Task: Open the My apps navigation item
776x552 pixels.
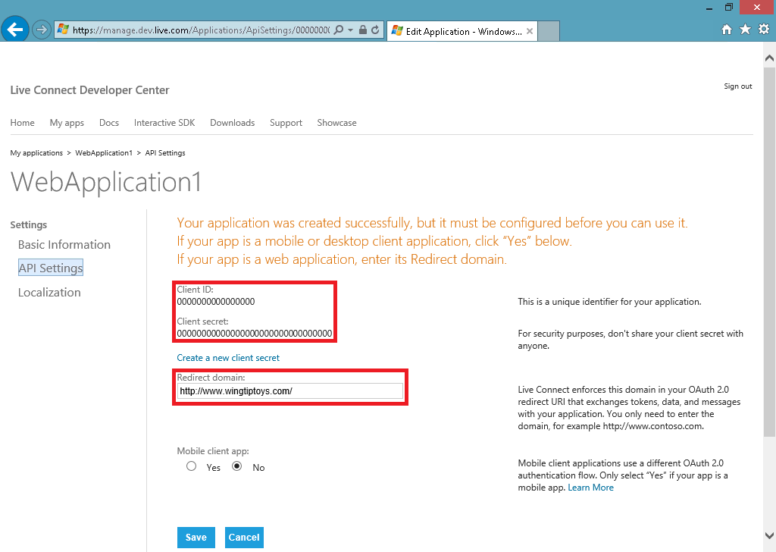Action: pos(67,123)
